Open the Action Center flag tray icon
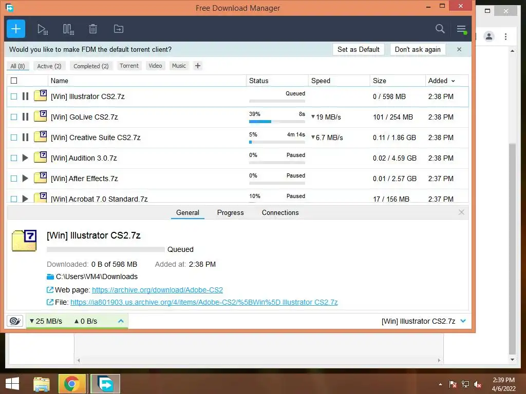The image size is (526, 394). 453,384
